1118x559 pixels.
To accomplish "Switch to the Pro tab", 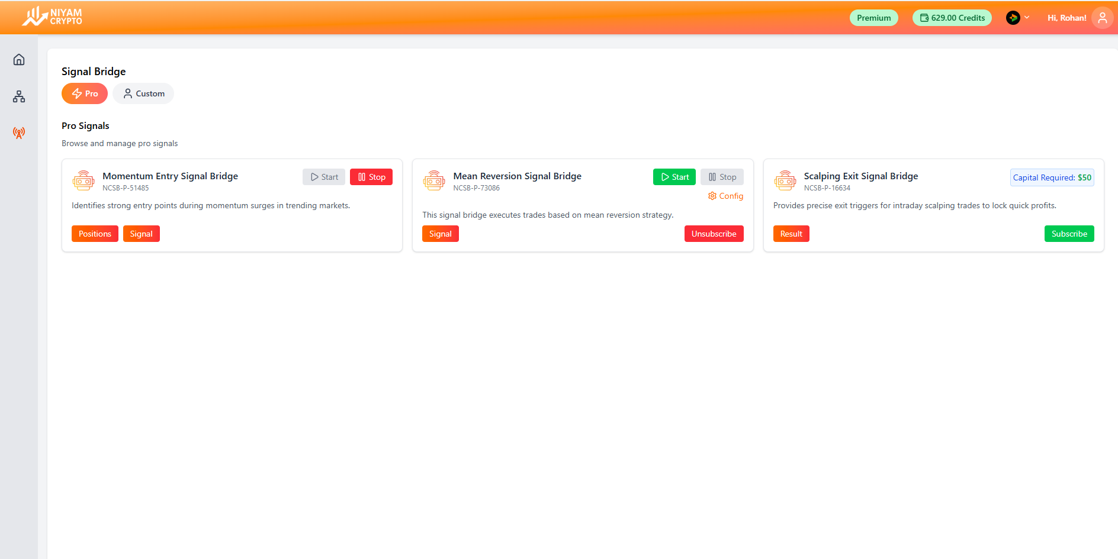I will pyautogui.click(x=85, y=93).
